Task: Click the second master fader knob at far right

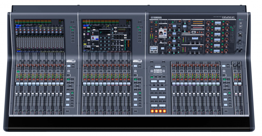Action: pyautogui.click(x=240, y=95)
